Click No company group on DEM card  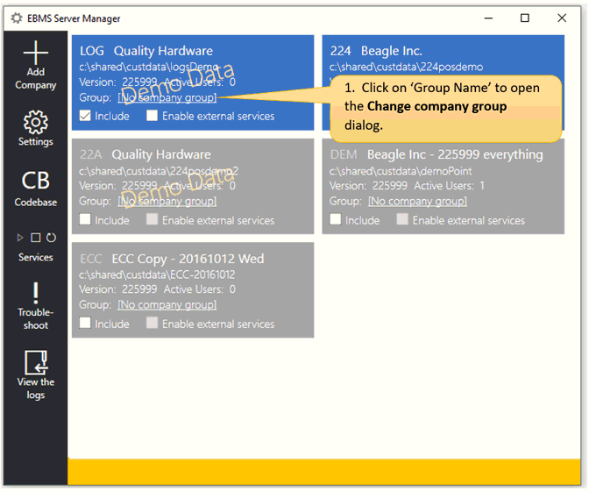point(417,202)
